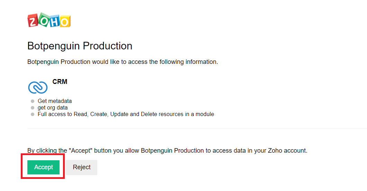This screenshot has width=367, height=191.
Task: Select the Botpenguin Production heading
Action: (80, 46)
